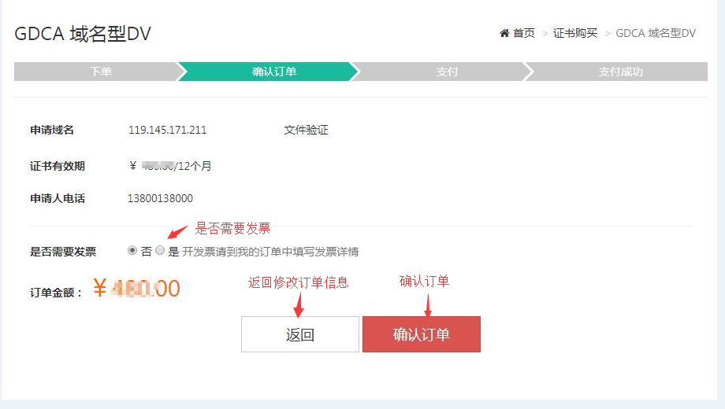Viewport: 725px width, 409px height.
Task: Click GDCA 域名型DV breadcrumb text
Action: click(x=656, y=33)
